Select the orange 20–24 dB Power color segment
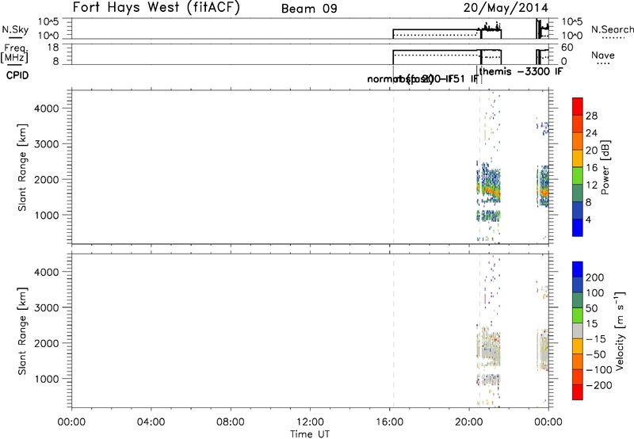The image size is (634, 439). [578, 141]
